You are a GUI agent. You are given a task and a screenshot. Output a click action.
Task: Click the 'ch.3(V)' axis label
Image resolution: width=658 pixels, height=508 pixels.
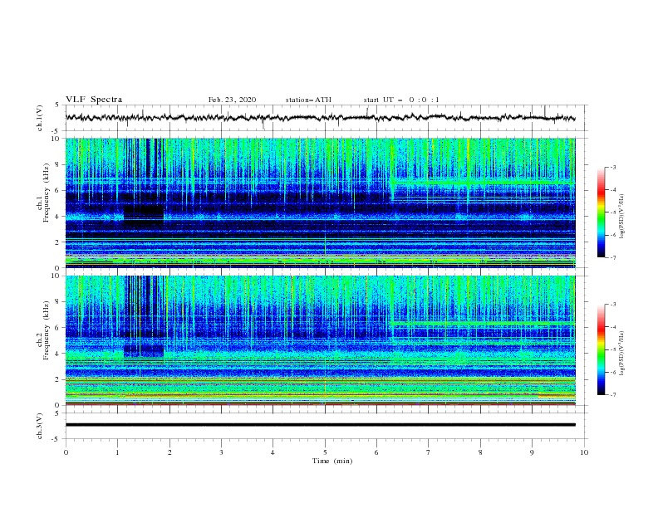click(40, 426)
